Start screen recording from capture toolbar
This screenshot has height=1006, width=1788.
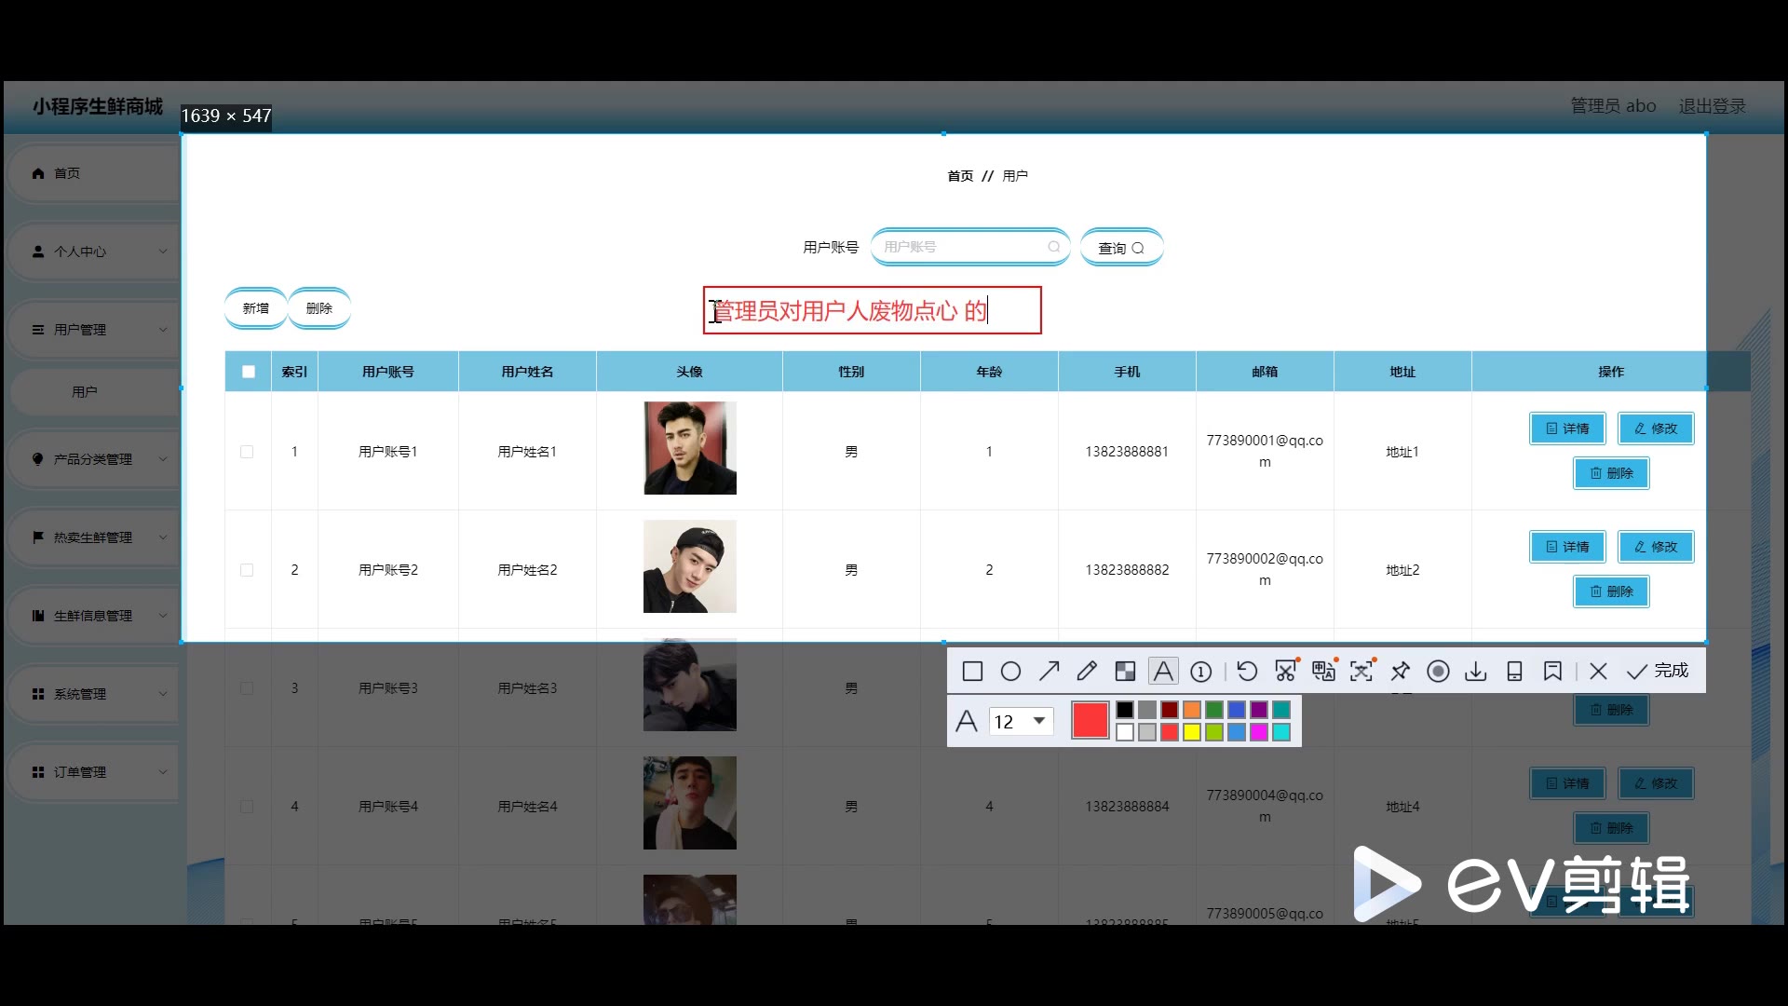click(1438, 672)
